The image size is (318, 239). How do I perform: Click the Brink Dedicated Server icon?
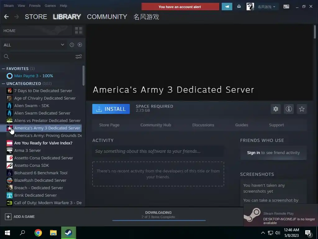coord(10,195)
